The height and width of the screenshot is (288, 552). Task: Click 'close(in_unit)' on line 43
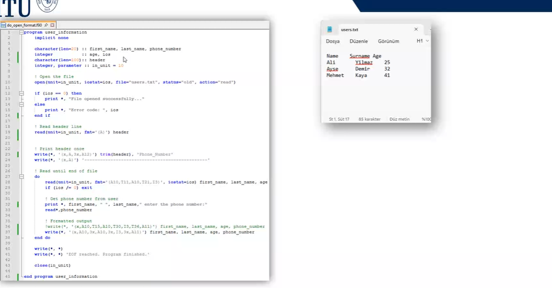53,265
